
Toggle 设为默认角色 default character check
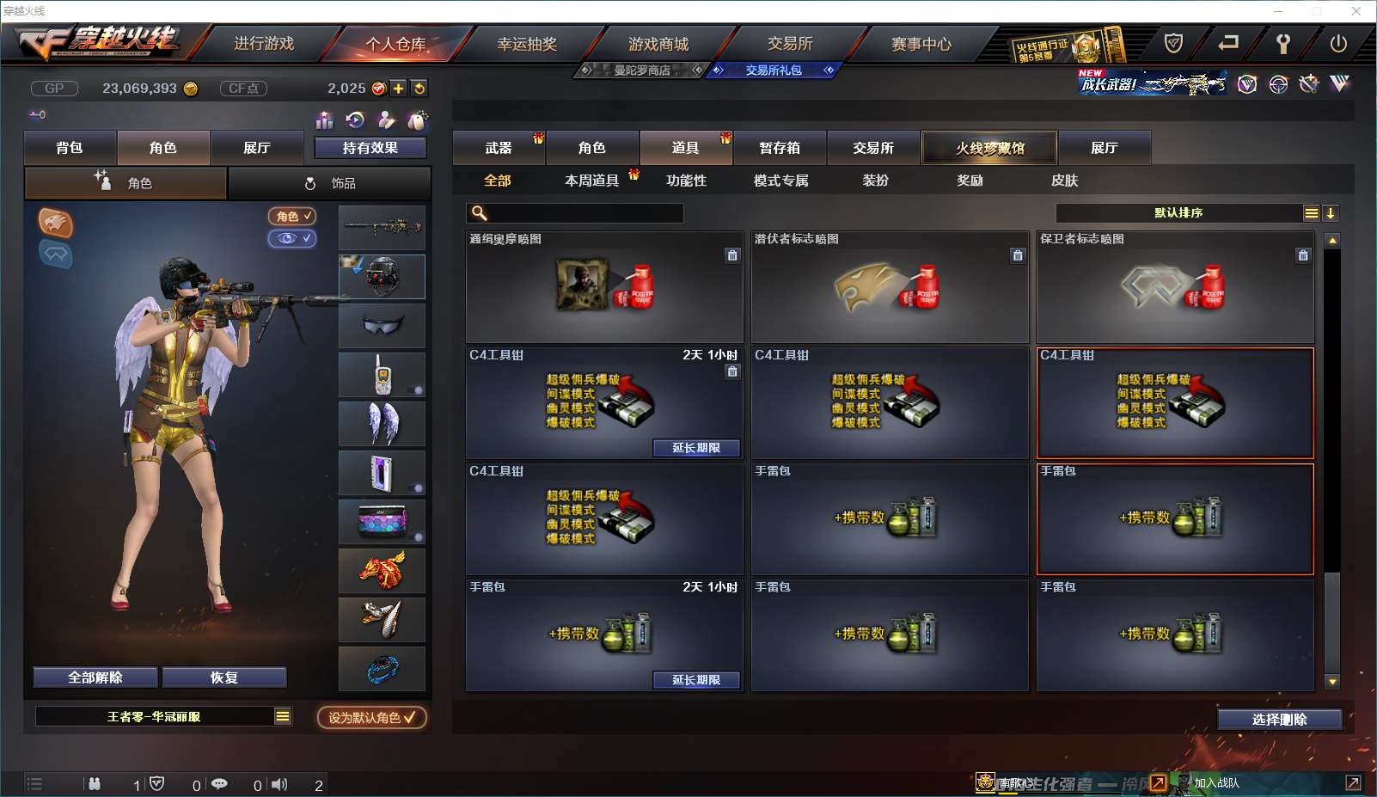[x=372, y=717]
